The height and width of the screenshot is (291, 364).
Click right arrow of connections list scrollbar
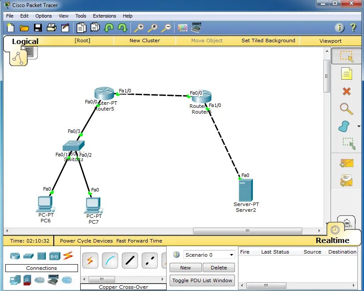coord(163,279)
